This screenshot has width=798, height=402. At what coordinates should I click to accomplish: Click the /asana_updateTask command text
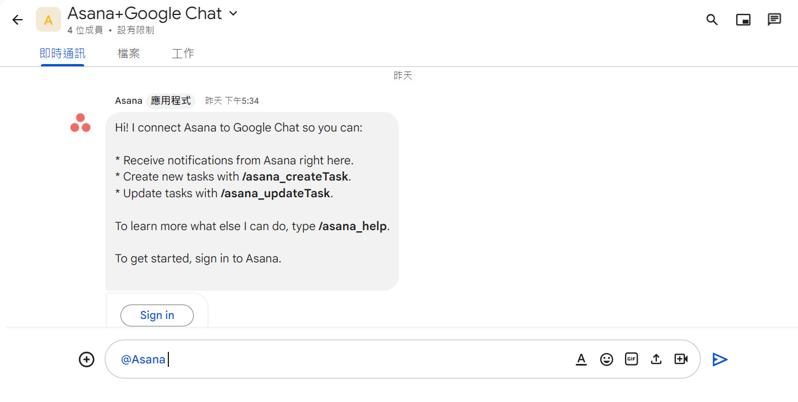pyautogui.click(x=276, y=193)
